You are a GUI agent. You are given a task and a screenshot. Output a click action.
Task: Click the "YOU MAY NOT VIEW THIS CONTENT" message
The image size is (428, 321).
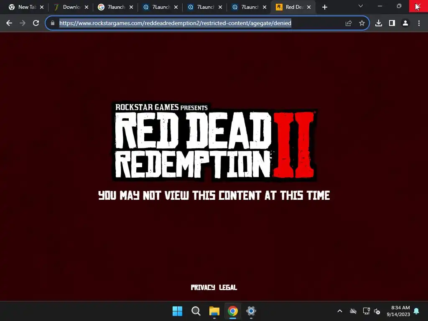point(214,196)
